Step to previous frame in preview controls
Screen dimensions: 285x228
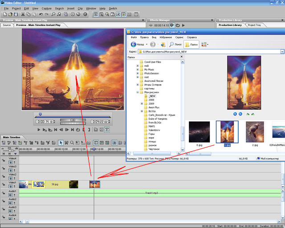[x=61, y=130]
